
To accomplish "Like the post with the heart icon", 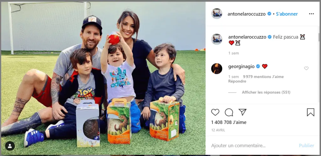I will tap(215, 112).
